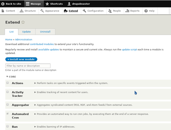Follow the Administration breadcrumb link

tap(24, 40)
